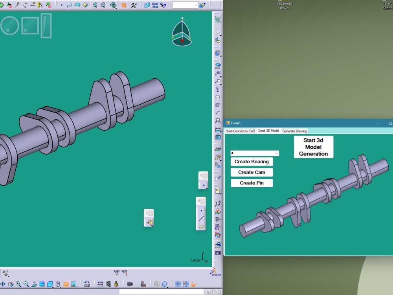Expand the yellow note icon flyout arrow
The image size is (393, 295).
click(x=221, y=194)
